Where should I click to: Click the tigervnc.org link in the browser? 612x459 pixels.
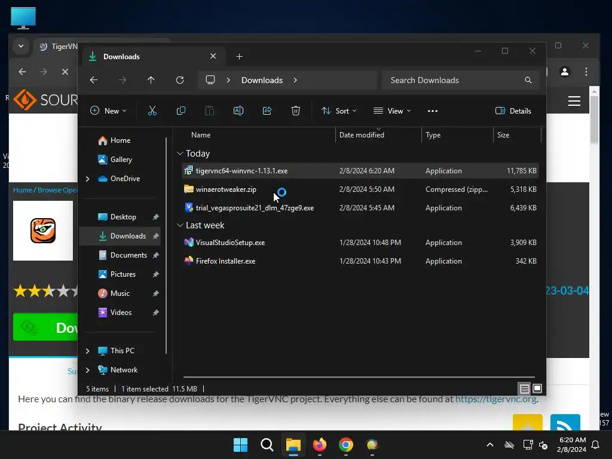tap(497, 399)
